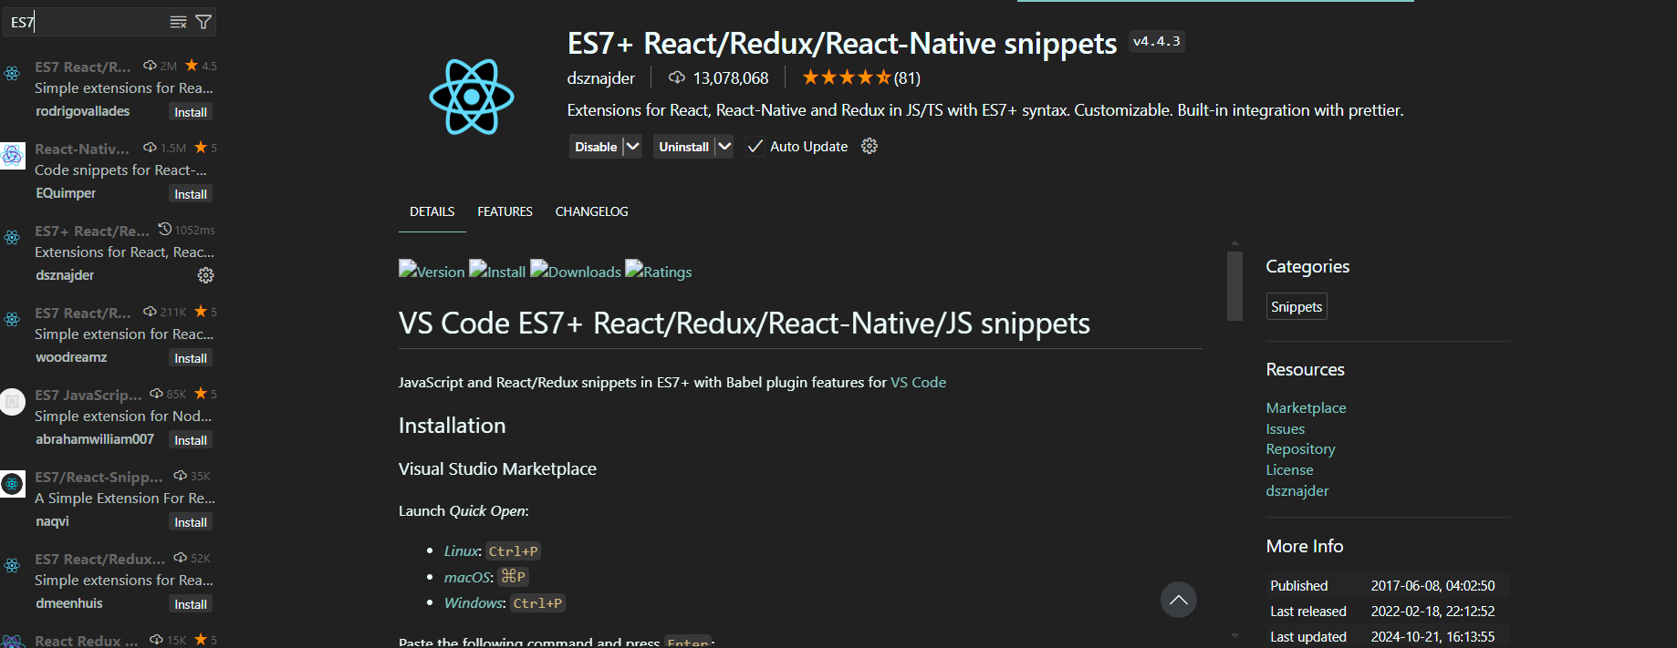This screenshot has height=648, width=1677.
Task: Select the woodreamz extension React icon
Action: click(x=12, y=320)
